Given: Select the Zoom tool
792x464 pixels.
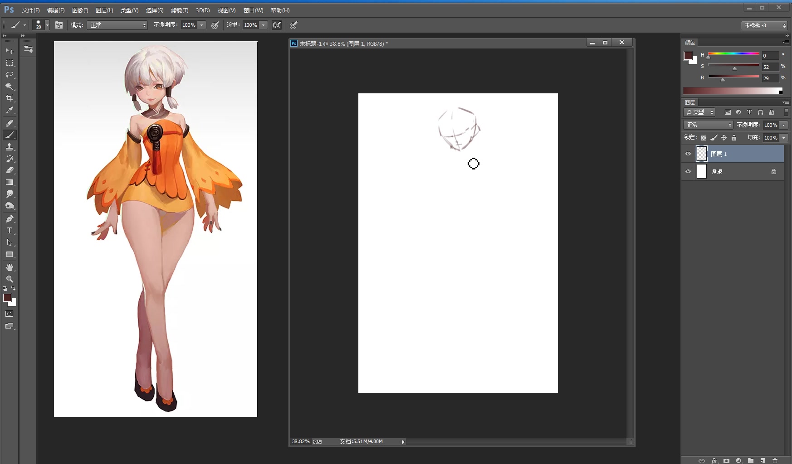Looking at the screenshot, I should point(10,279).
